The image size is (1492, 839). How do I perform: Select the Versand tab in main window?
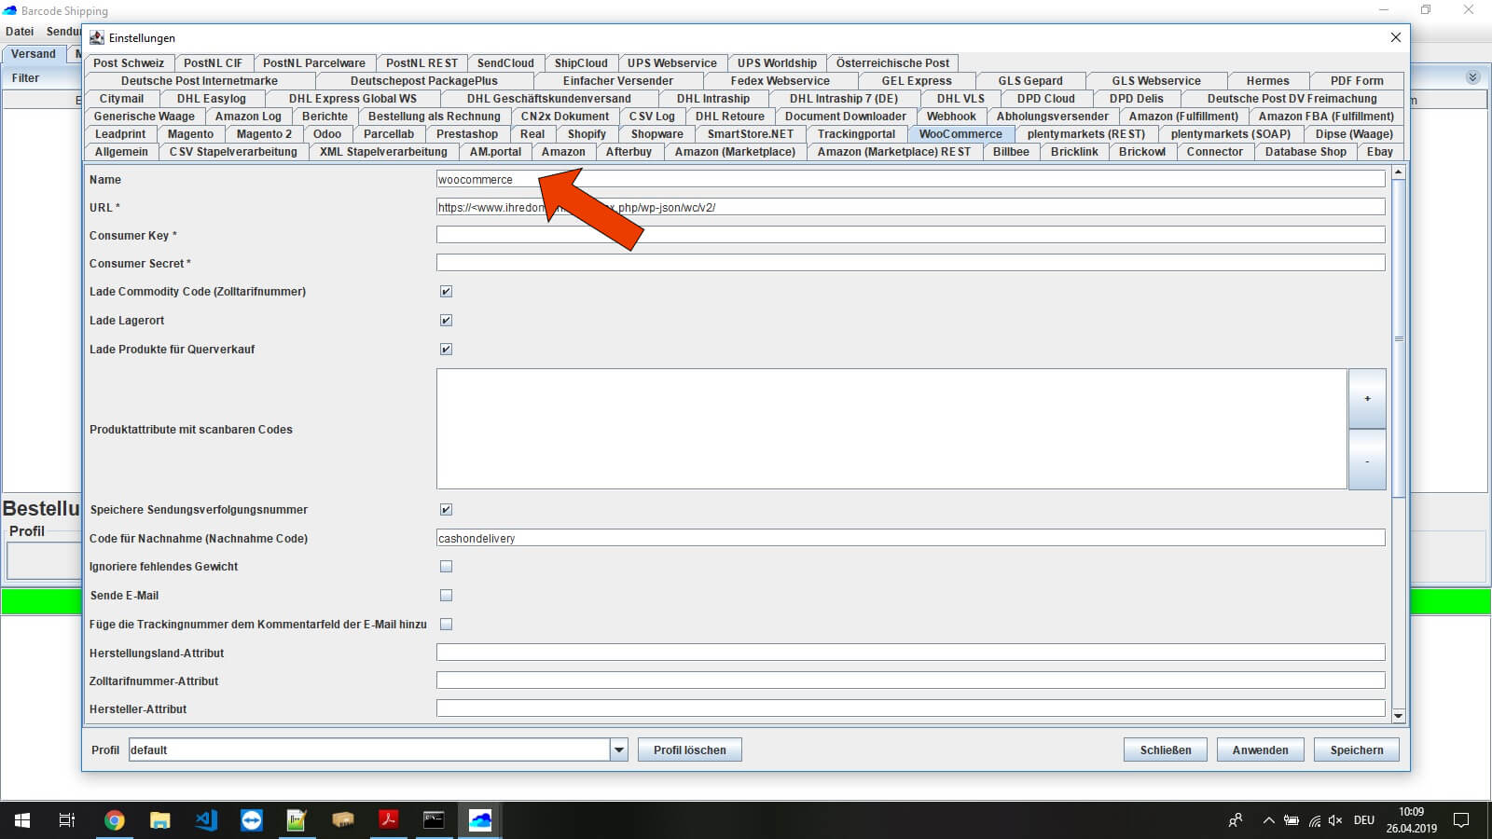tap(34, 54)
